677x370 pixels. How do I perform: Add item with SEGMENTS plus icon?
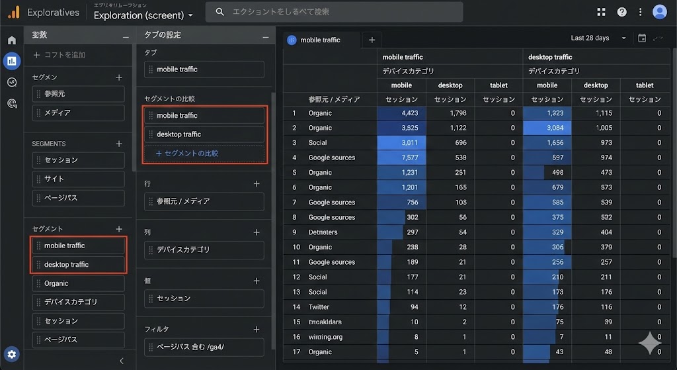pos(119,144)
